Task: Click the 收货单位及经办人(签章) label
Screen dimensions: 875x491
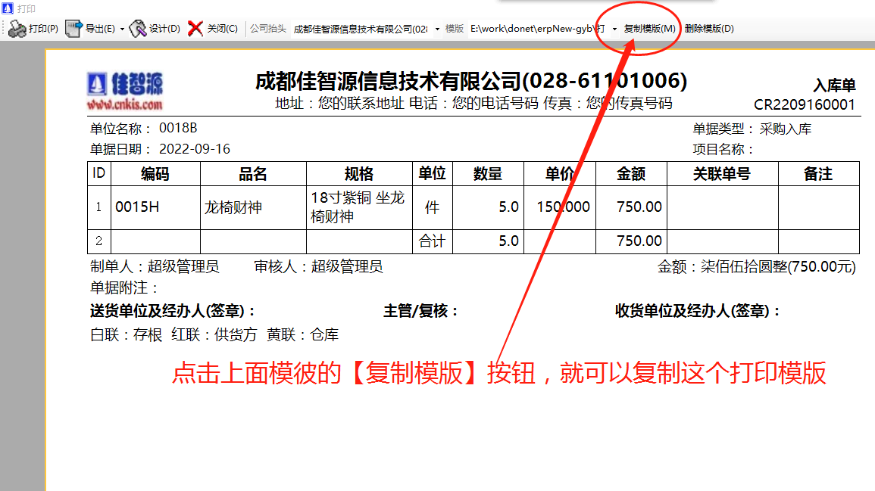Action: point(698,310)
